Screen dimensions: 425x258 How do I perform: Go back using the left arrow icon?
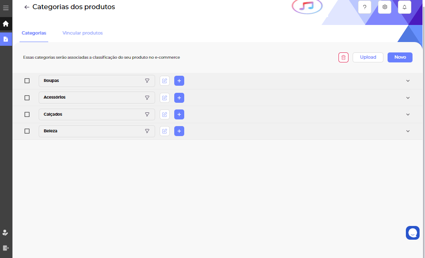[x=27, y=7]
